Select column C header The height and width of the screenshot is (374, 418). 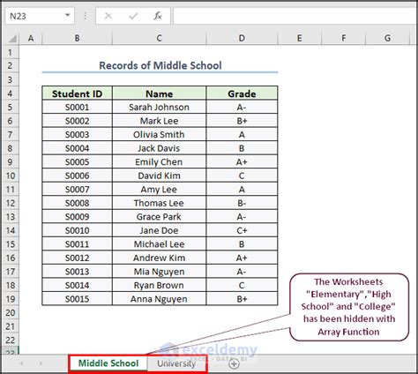[159, 38]
